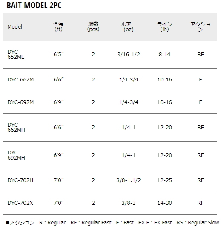This screenshot has width=221, height=227.
Task: Select the DYC-652ML model cell
Action: pyautogui.click(x=16, y=55)
